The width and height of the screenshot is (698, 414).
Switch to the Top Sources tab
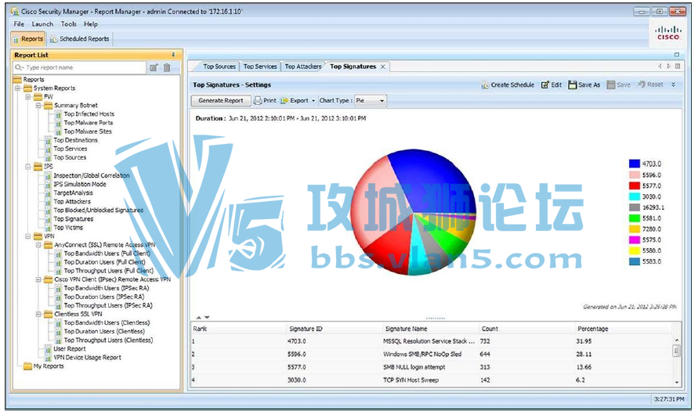pyautogui.click(x=219, y=67)
